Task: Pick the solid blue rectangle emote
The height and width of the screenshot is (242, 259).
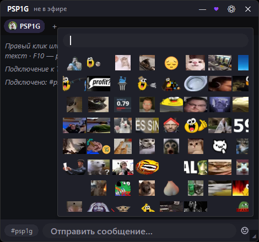Action: tap(243, 63)
